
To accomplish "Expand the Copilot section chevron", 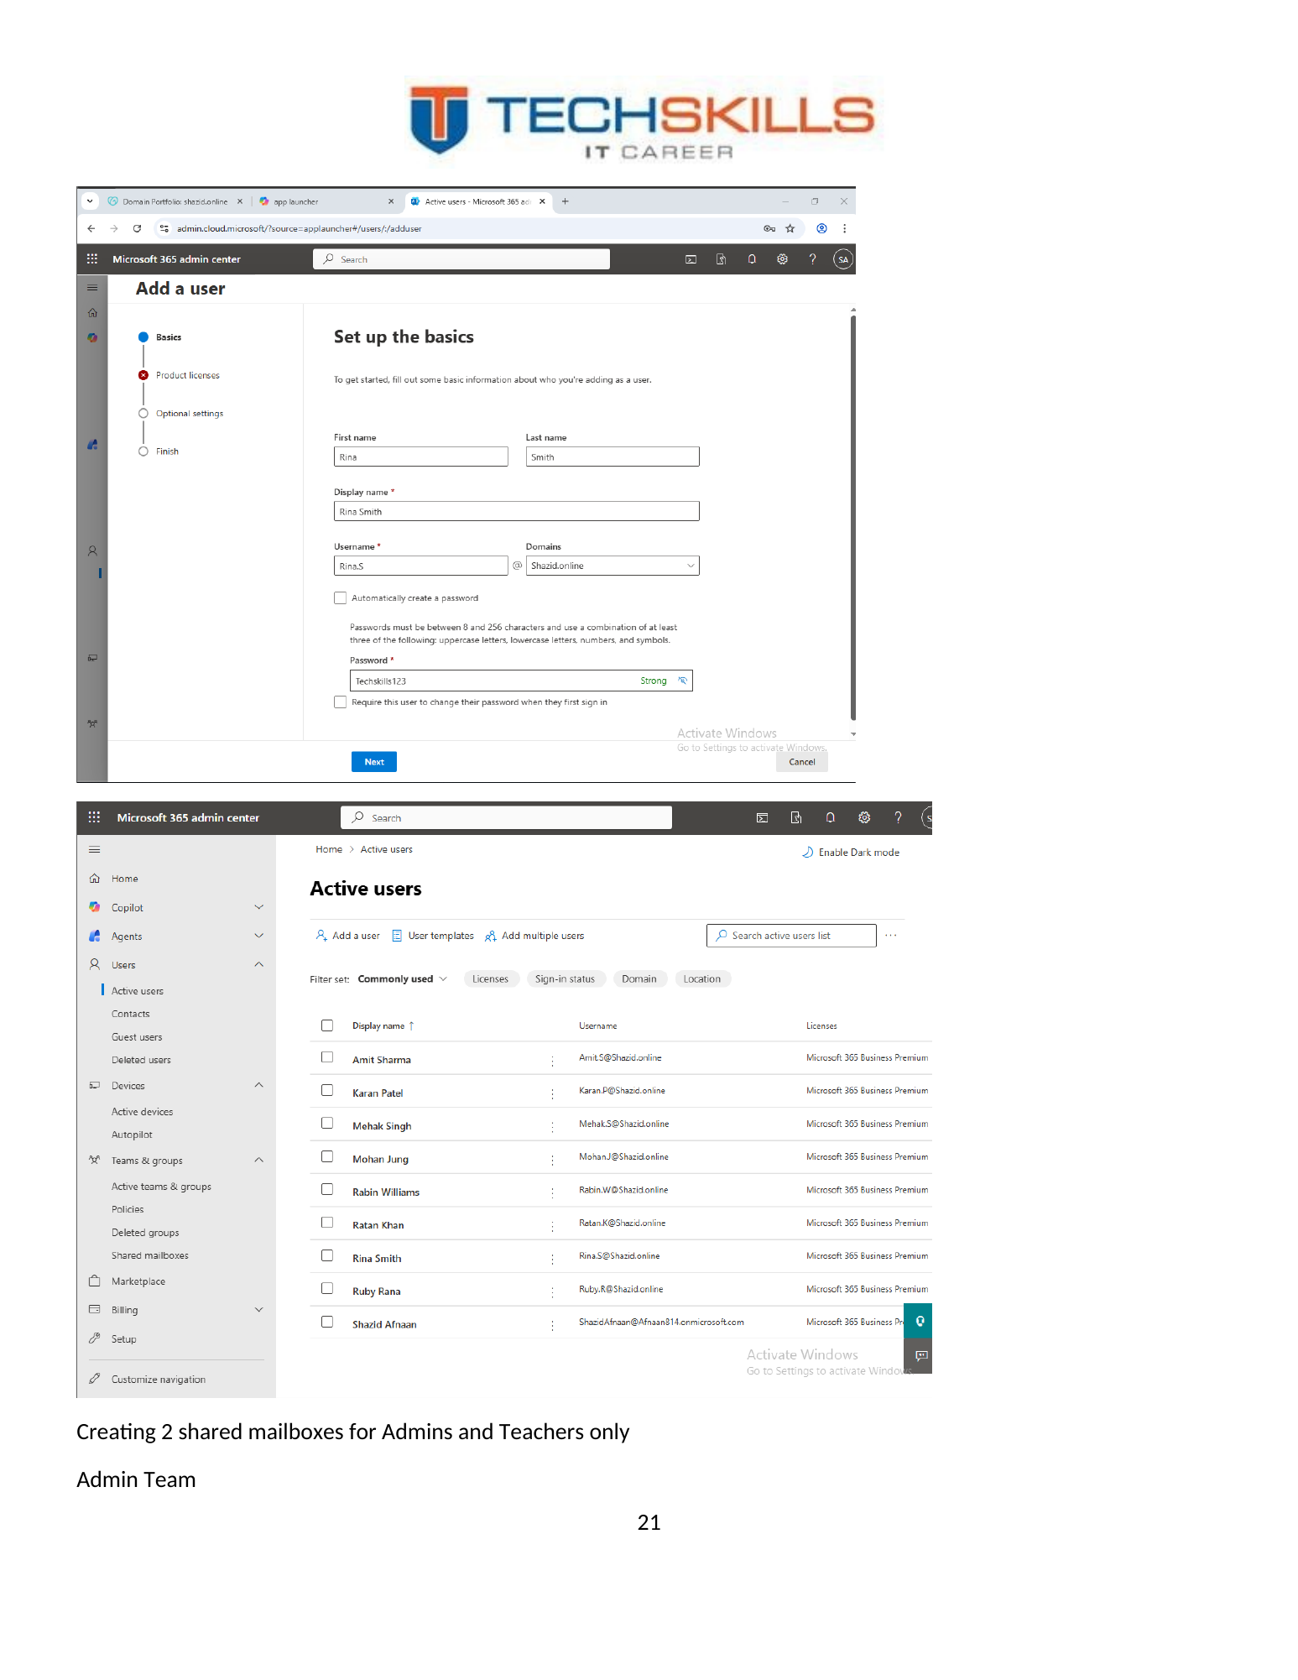I will point(259,907).
